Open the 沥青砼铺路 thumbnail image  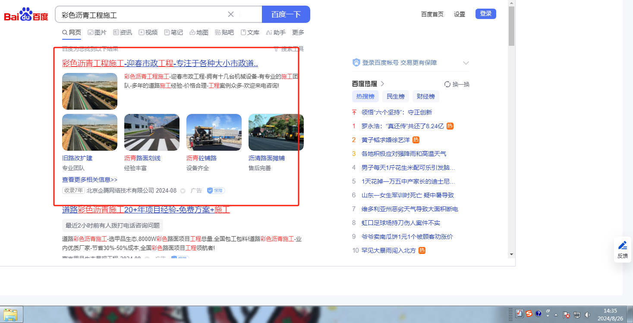pyautogui.click(x=214, y=132)
